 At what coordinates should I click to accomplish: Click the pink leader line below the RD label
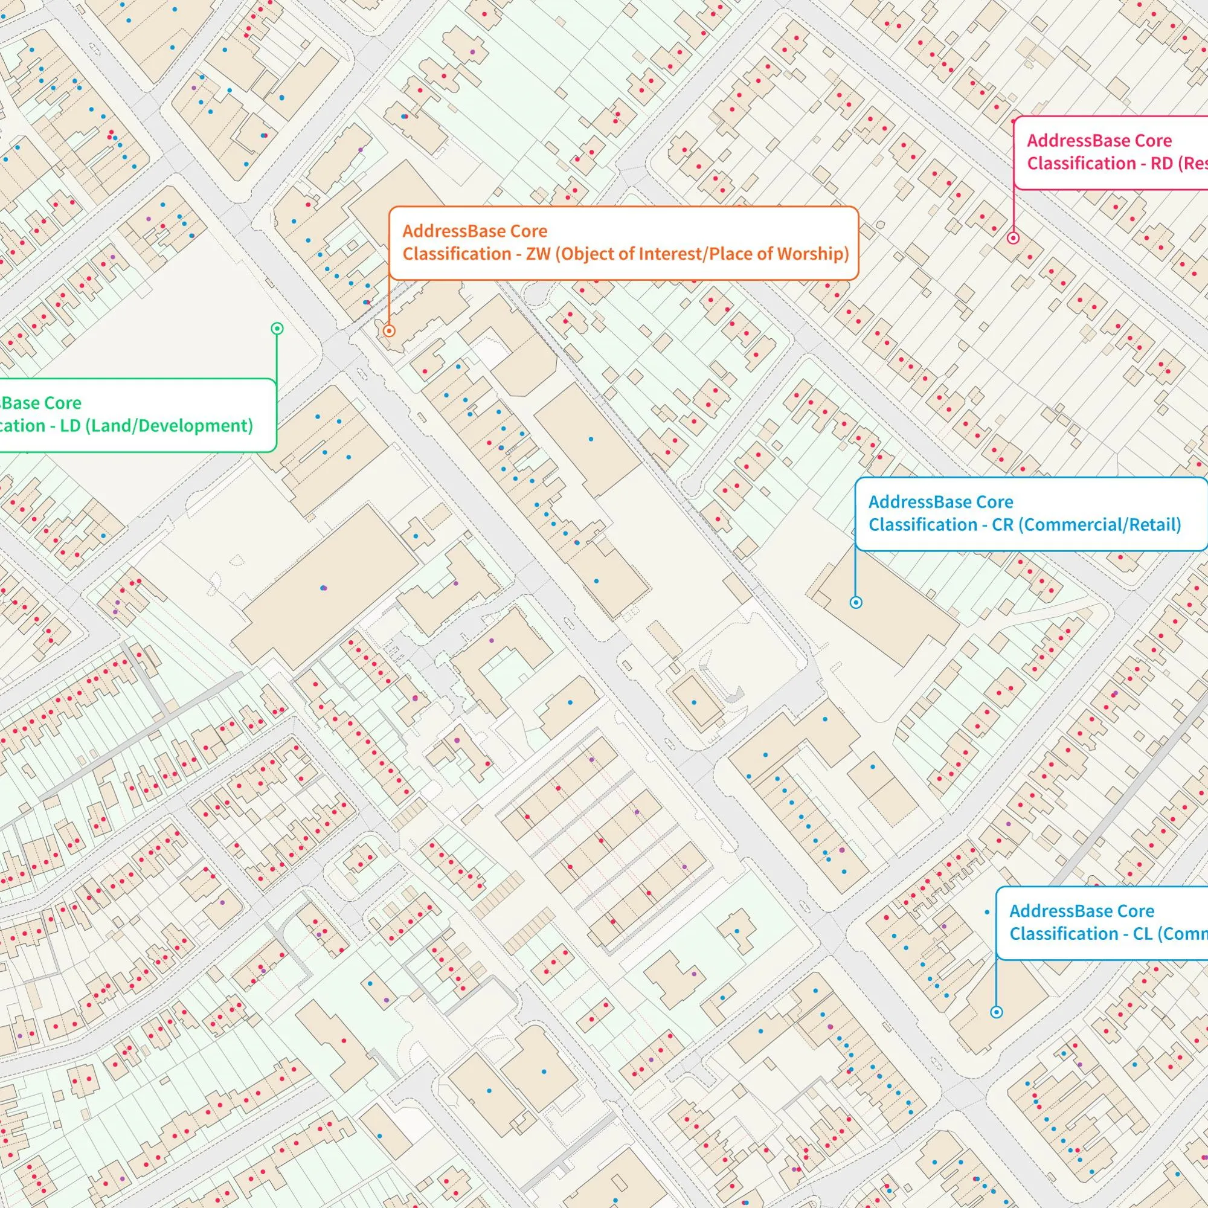click(1014, 211)
